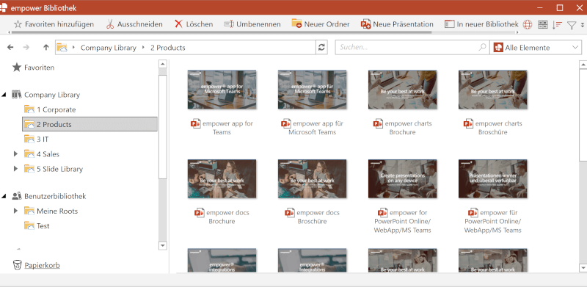Collapse the Benutzerbibliothek node
Screen dimensions: 587x304
(x=4, y=196)
